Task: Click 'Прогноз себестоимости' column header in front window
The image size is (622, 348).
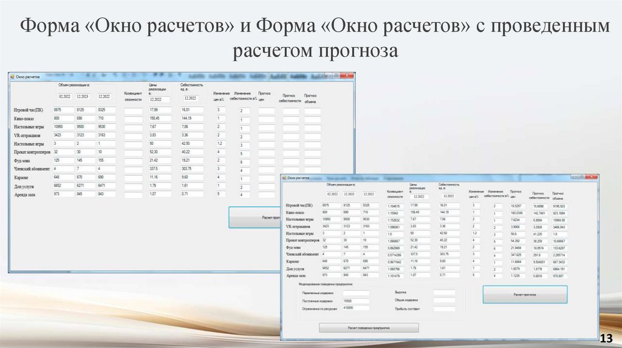Action: 541,196
